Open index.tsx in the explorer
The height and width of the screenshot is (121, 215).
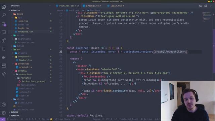(x=24, y=25)
